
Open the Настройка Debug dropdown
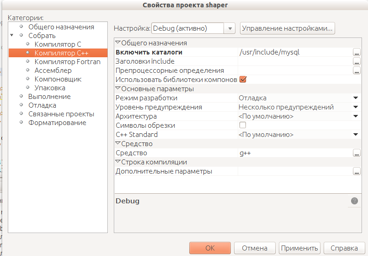pyautogui.click(x=229, y=28)
